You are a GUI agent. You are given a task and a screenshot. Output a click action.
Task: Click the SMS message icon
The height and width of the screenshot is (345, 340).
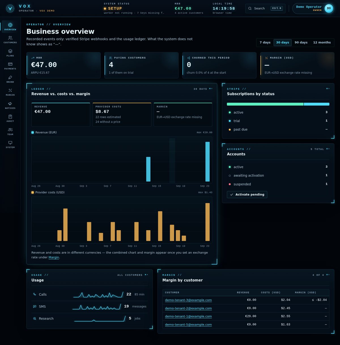[x=35, y=306]
